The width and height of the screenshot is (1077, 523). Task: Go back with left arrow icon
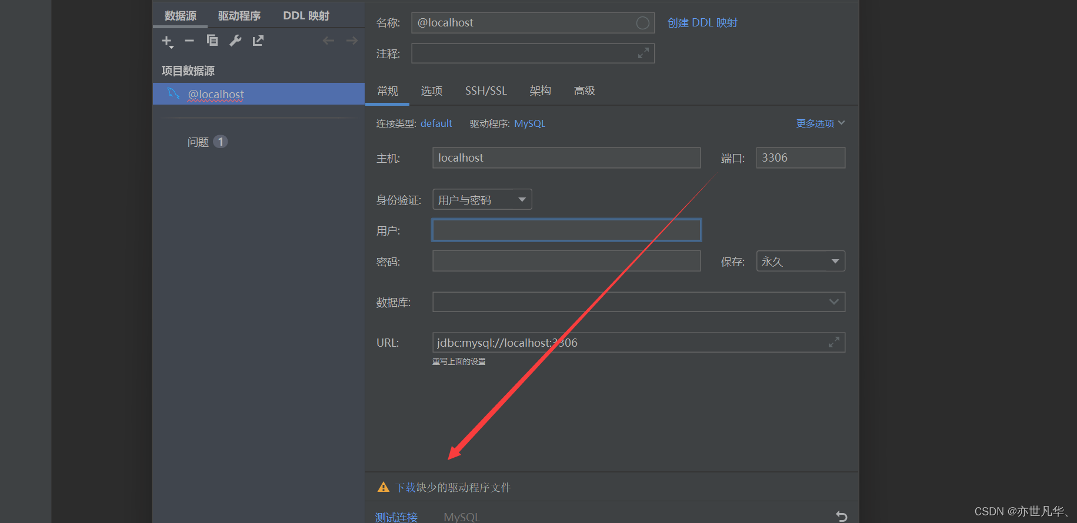(328, 41)
